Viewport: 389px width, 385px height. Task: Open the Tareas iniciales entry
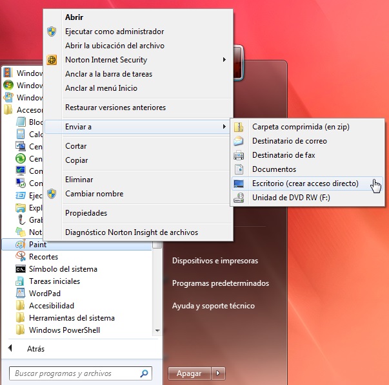[x=77, y=281]
